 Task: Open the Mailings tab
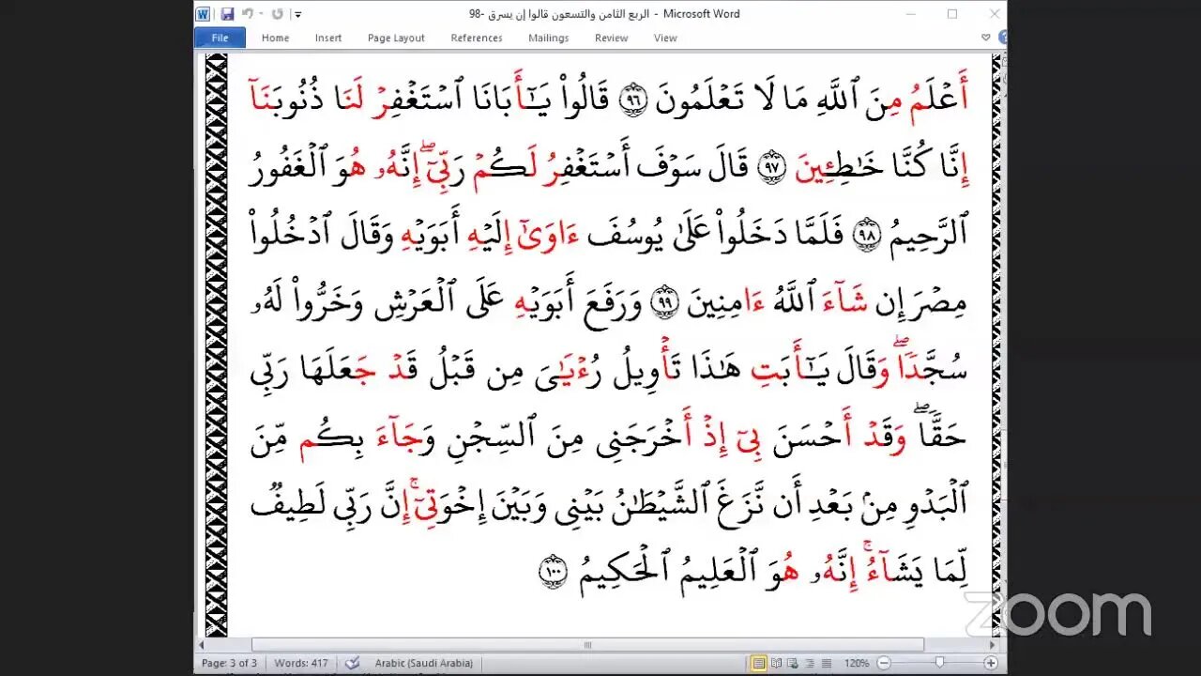pos(548,38)
